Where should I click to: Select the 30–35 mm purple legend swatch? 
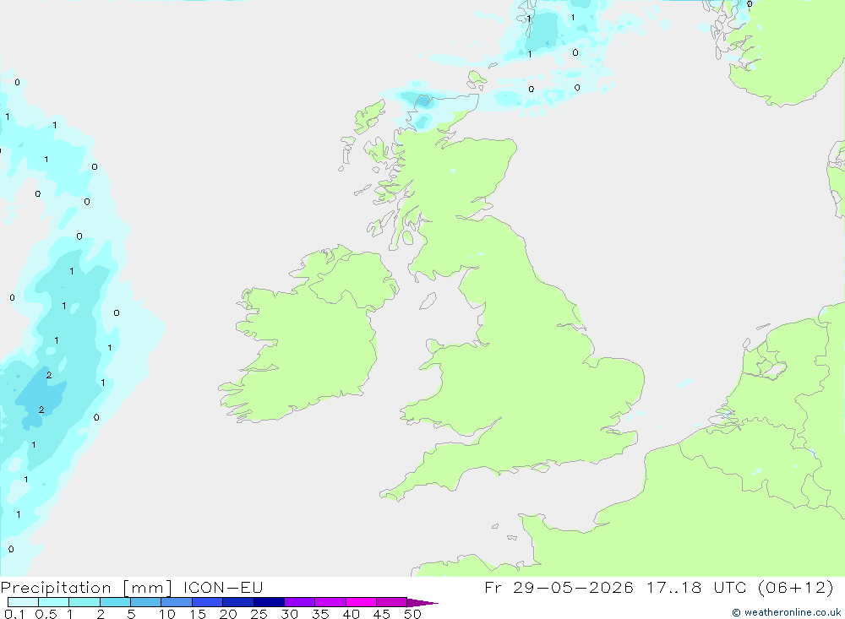[300, 602]
